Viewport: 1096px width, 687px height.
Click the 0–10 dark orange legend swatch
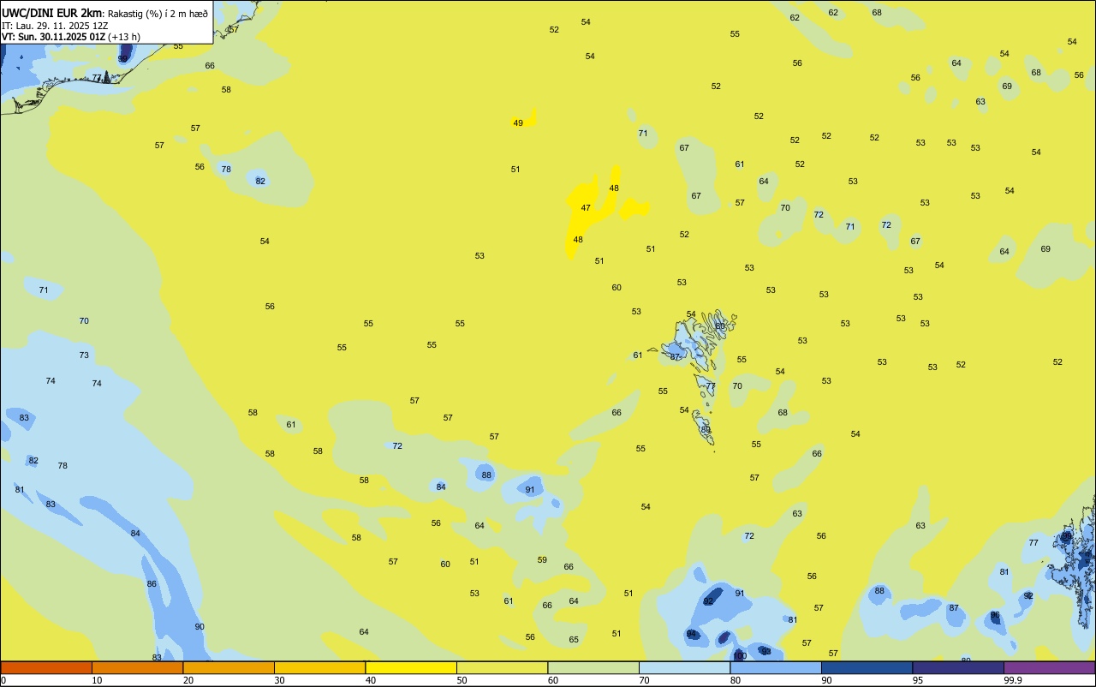(x=46, y=667)
